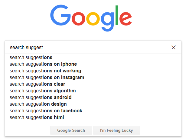The image size is (186, 139).
Task: Click the I'm Feeling Lucky button
Action: 116,130
